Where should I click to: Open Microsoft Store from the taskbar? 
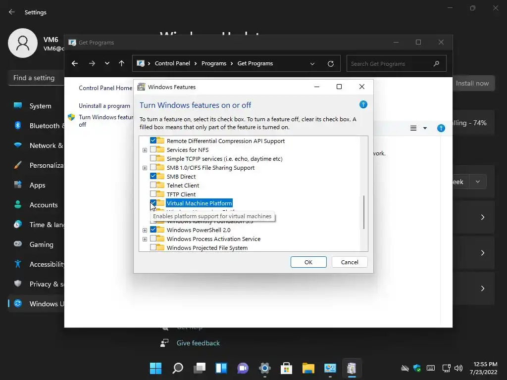286,368
